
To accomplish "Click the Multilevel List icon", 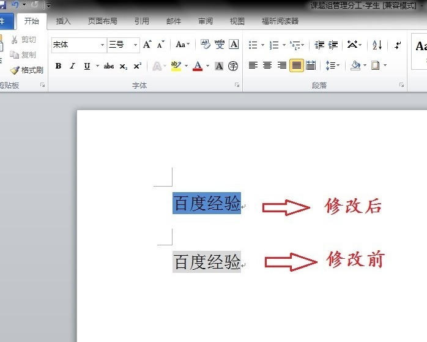I will coord(295,45).
